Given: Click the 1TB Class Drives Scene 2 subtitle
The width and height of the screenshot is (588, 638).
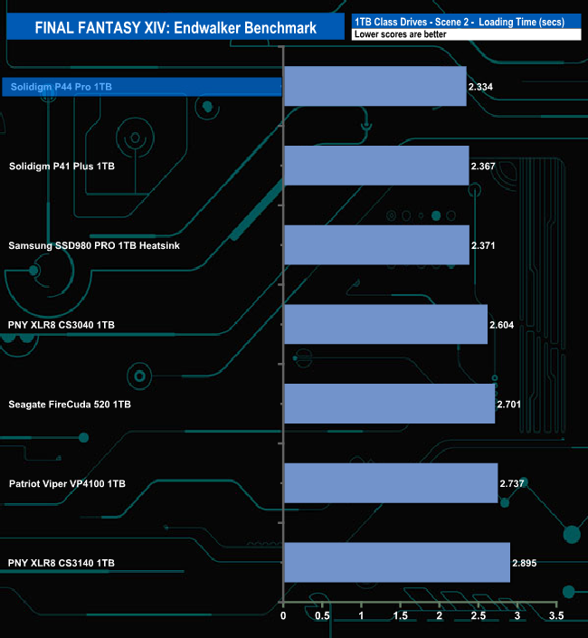Looking at the screenshot, I should 460,22.
